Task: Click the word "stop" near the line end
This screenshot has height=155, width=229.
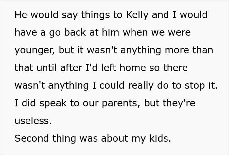Action: click(x=195, y=86)
